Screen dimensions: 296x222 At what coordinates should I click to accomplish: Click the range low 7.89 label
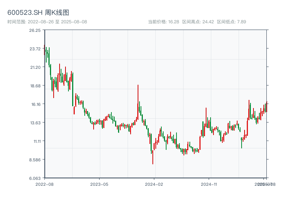231,22
